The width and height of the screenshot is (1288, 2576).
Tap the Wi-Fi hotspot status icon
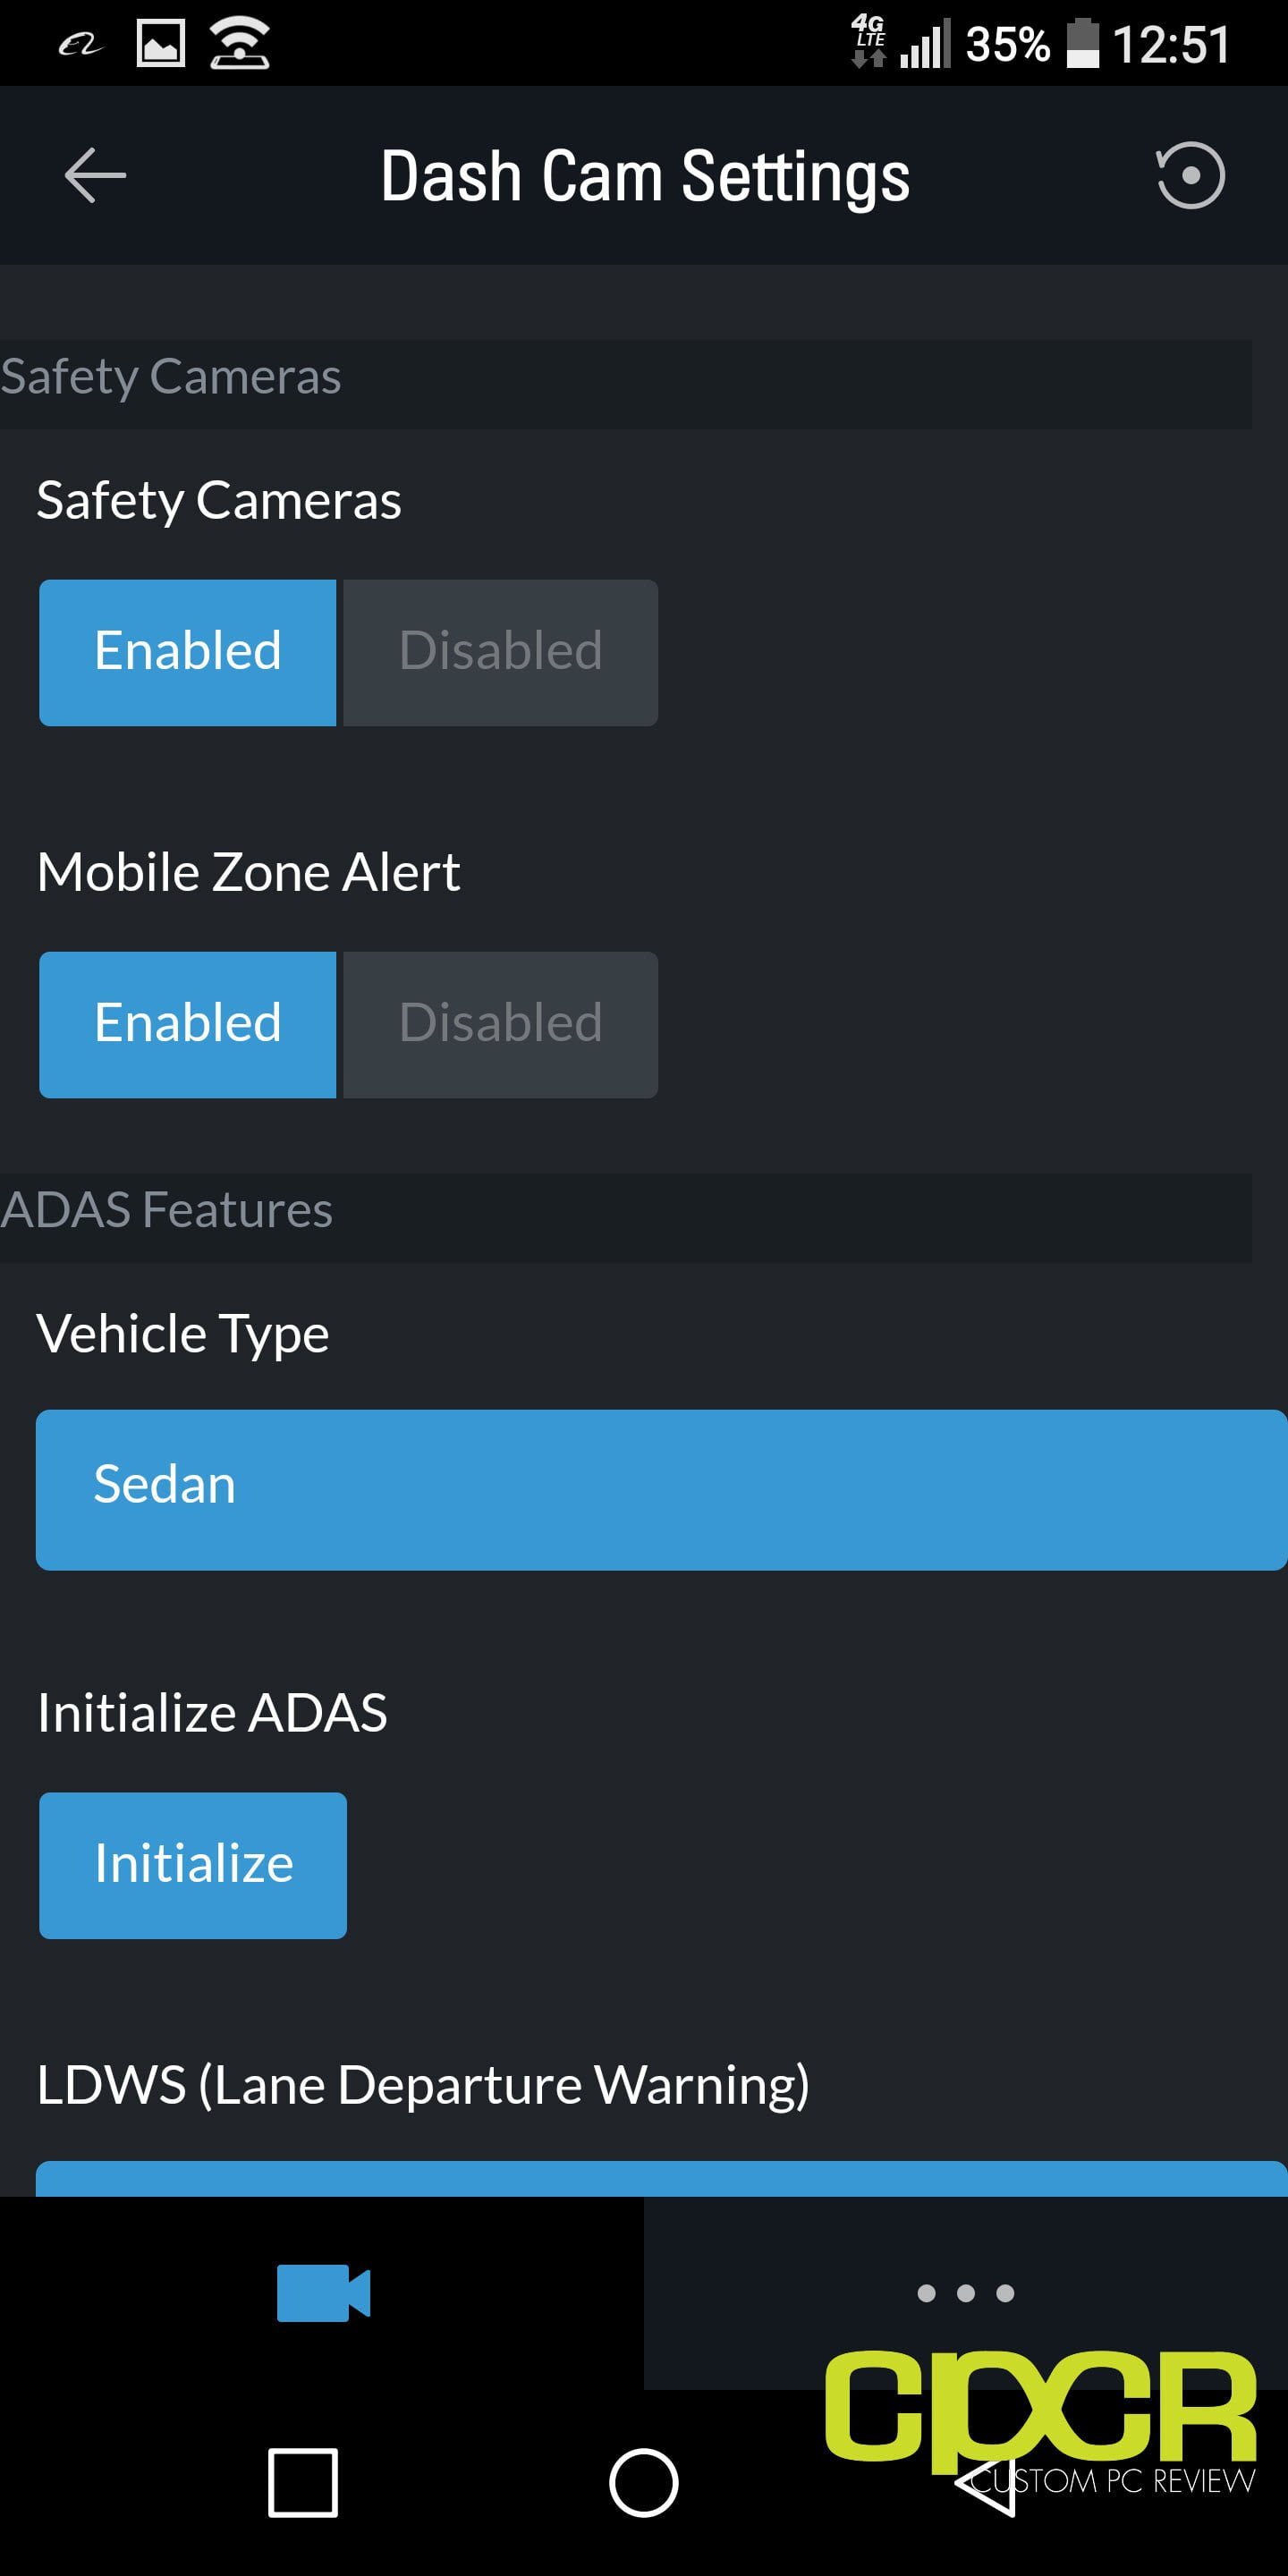coord(240,44)
